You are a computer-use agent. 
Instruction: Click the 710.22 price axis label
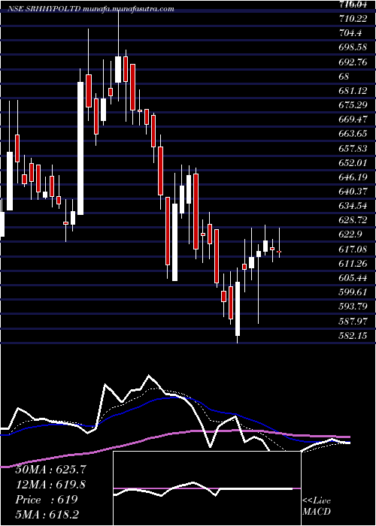tap(353, 19)
